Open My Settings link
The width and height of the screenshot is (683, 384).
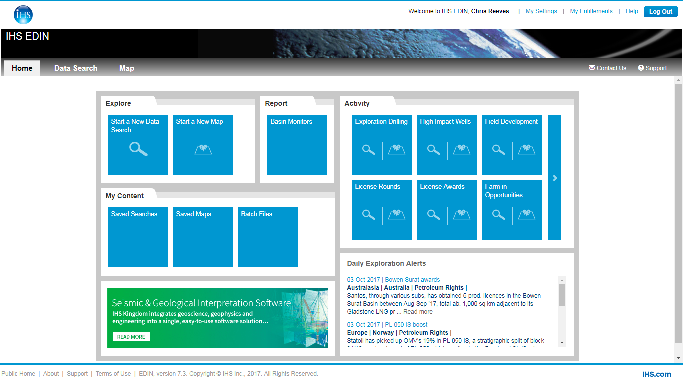541,11
